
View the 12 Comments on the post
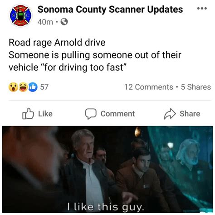(149, 87)
